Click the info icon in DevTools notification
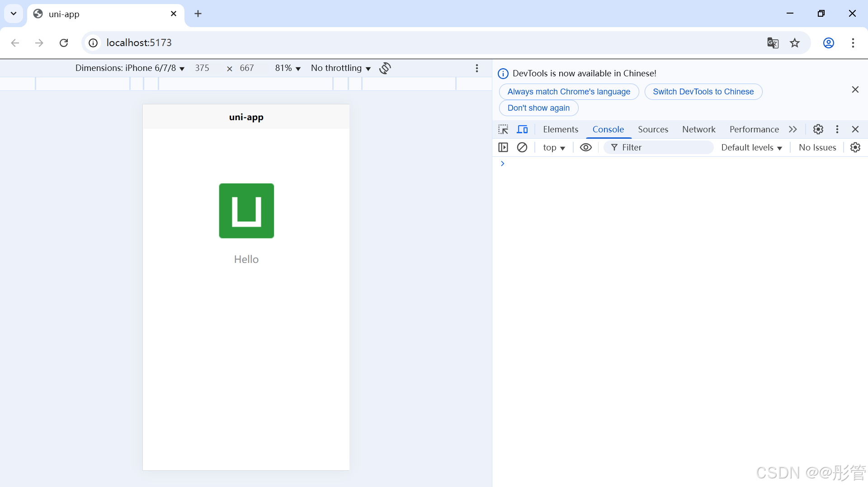 coord(503,74)
